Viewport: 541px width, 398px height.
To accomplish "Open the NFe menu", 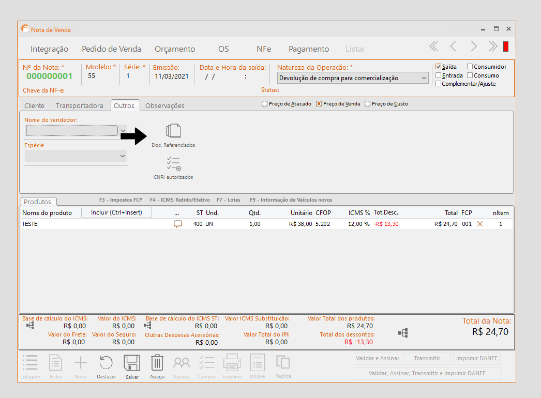I will [x=264, y=49].
